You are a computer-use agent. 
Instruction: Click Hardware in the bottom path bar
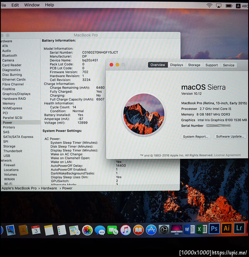click(49, 188)
